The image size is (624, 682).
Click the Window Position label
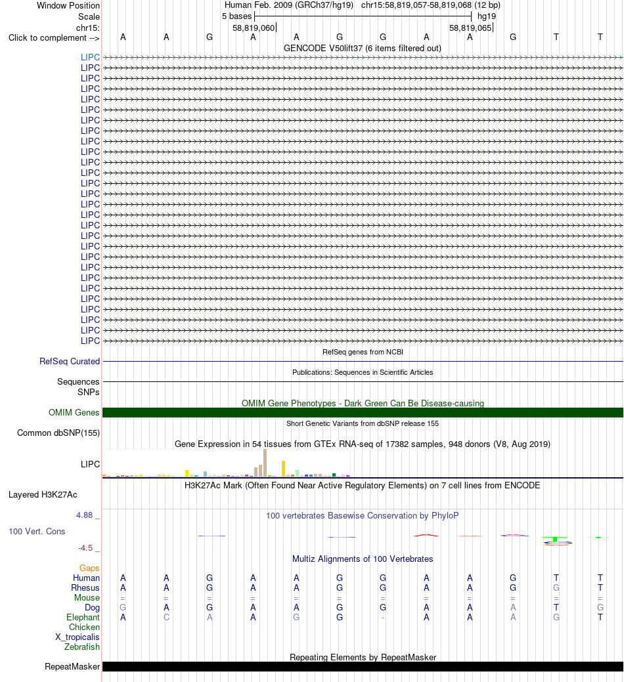click(x=68, y=6)
